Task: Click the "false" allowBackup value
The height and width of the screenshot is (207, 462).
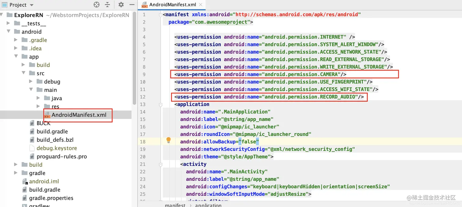Action: point(249,142)
